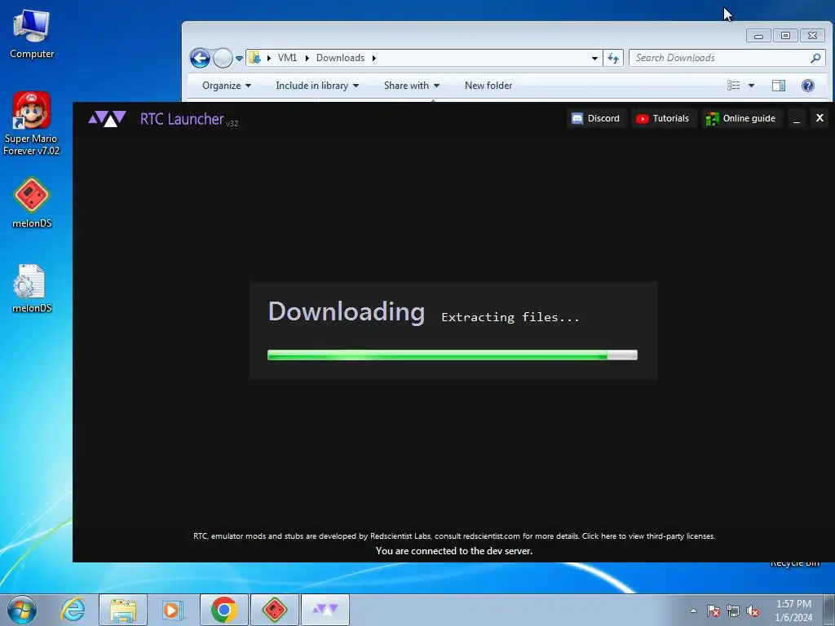Launch Internet Explorer from the taskbar
Image resolution: width=835 pixels, height=626 pixels.
point(73,610)
